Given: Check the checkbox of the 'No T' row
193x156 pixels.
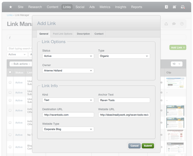Looking at the screenshot, I should coord(10,135).
